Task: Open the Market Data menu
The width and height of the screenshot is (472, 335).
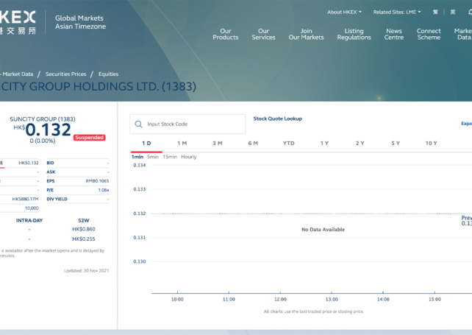Action: pos(463,34)
